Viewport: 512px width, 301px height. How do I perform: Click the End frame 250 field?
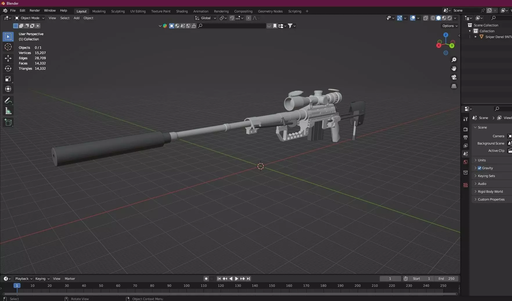coord(446,279)
